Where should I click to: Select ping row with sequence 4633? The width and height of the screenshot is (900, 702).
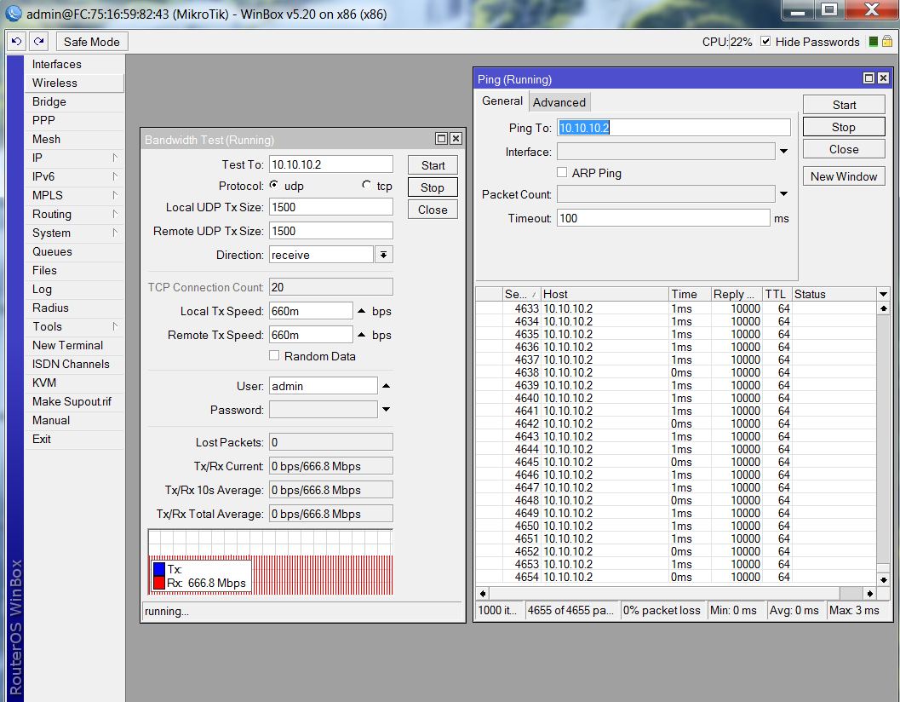coord(676,308)
